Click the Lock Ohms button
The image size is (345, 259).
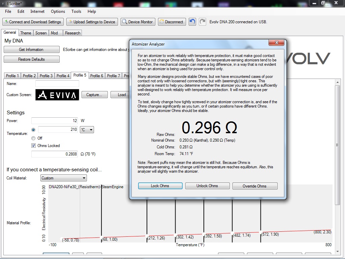coord(160,186)
